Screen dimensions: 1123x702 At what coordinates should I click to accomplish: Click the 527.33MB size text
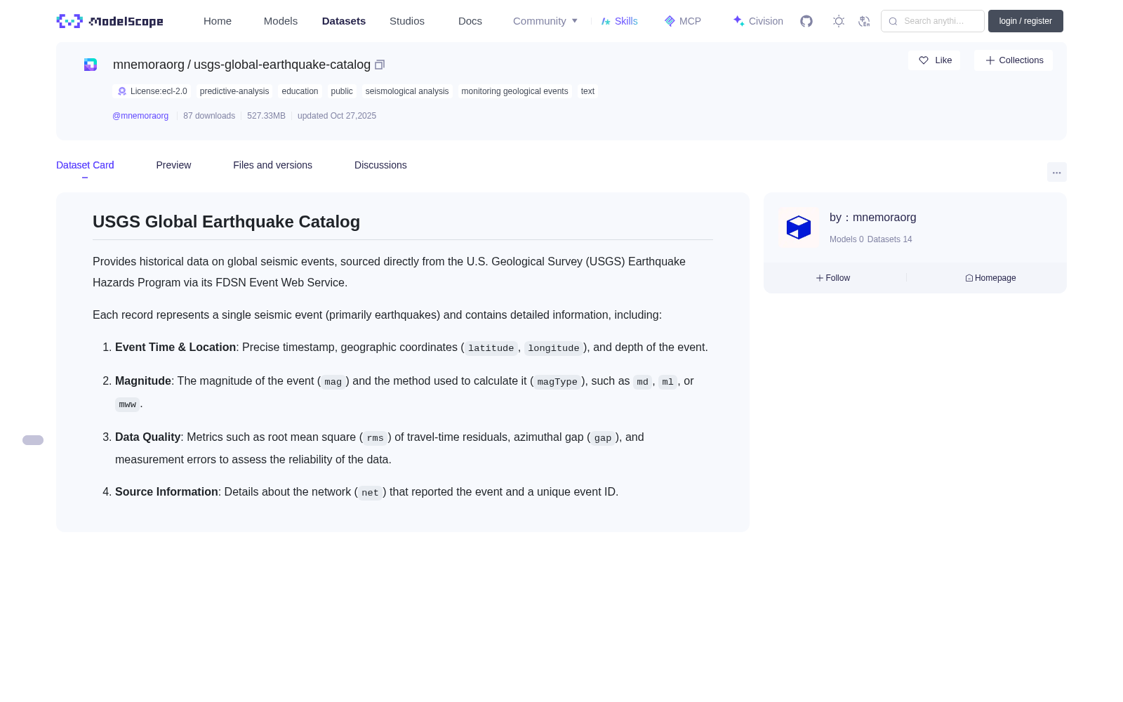[266, 116]
